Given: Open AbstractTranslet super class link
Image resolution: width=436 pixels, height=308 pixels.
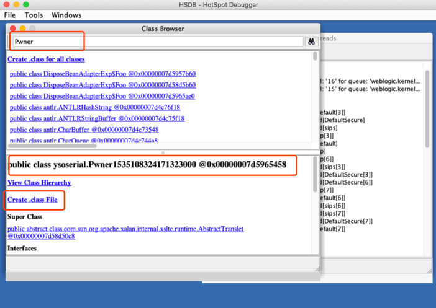Looking at the screenshot, I should click(125, 232).
